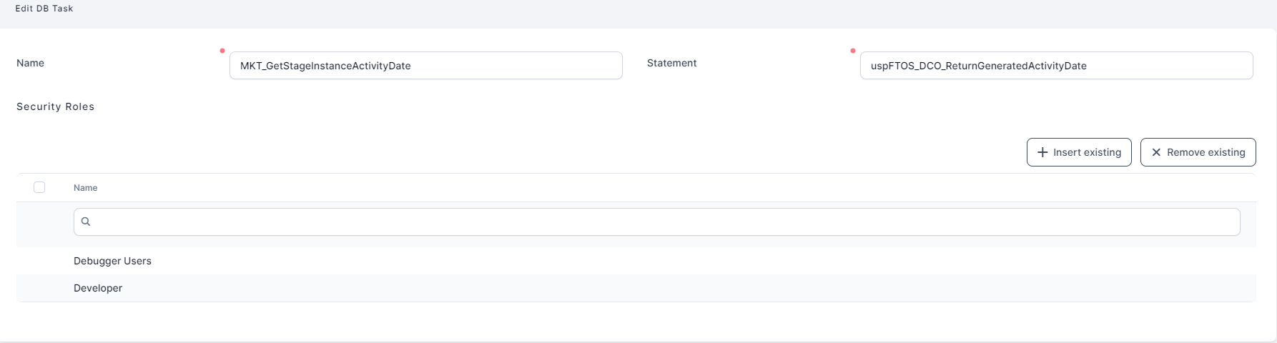Click the Edit DB Task title
The image size is (1277, 343).
[x=44, y=9]
